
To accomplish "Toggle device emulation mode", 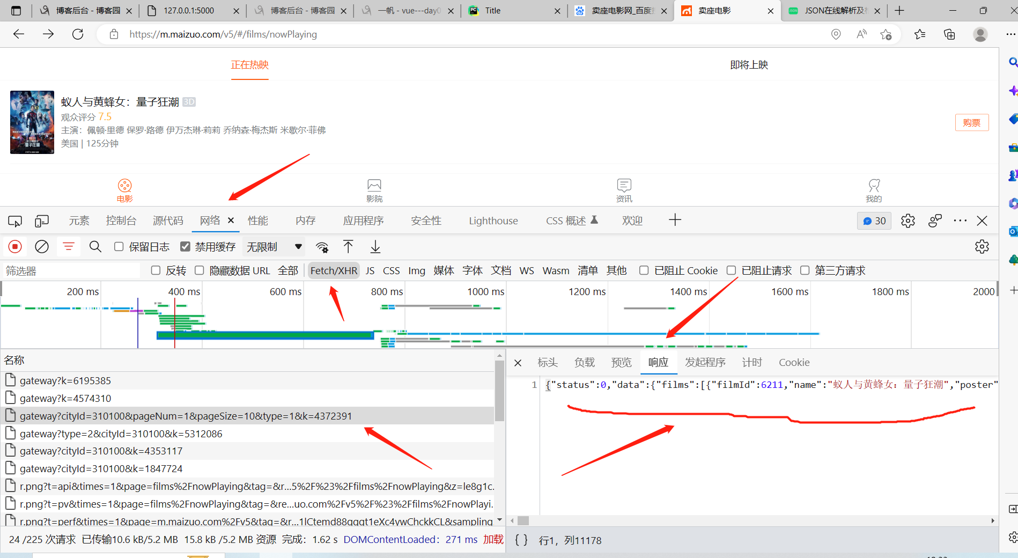I will 42,221.
